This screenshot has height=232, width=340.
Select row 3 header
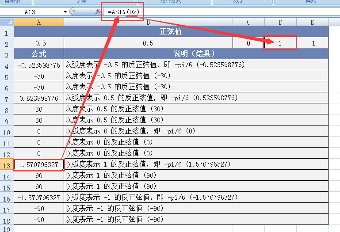[x=7, y=54]
